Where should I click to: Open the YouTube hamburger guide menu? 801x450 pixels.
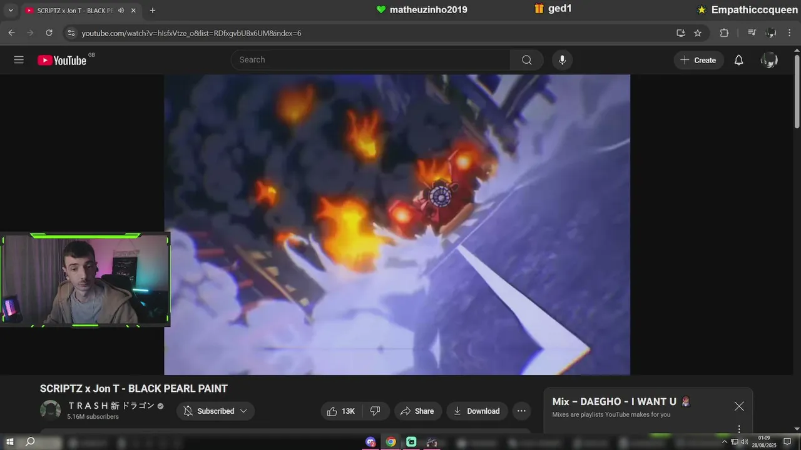point(19,60)
